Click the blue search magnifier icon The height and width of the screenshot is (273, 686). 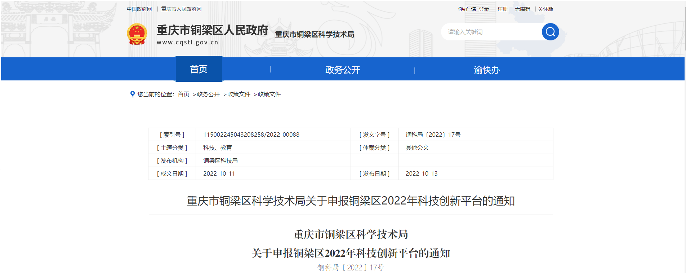pyautogui.click(x=550, y=32)
